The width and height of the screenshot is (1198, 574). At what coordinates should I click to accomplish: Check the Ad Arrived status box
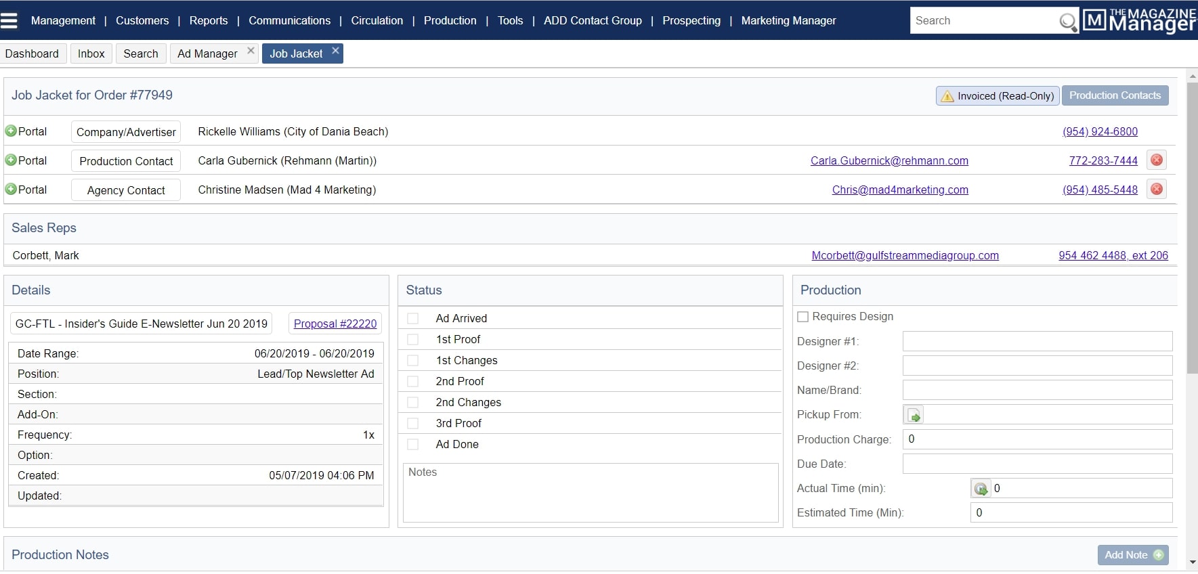412,319
